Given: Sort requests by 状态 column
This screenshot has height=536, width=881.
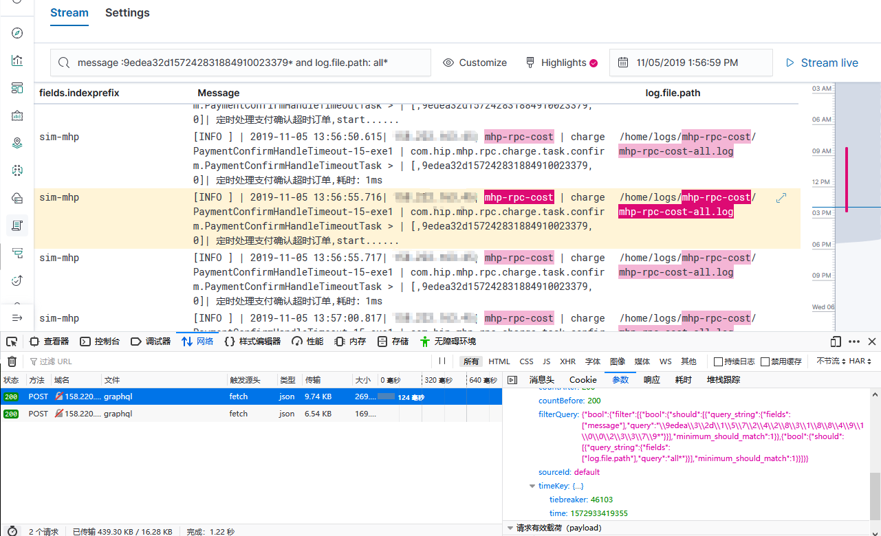Looking at the screenshot, I should (12, 380).
